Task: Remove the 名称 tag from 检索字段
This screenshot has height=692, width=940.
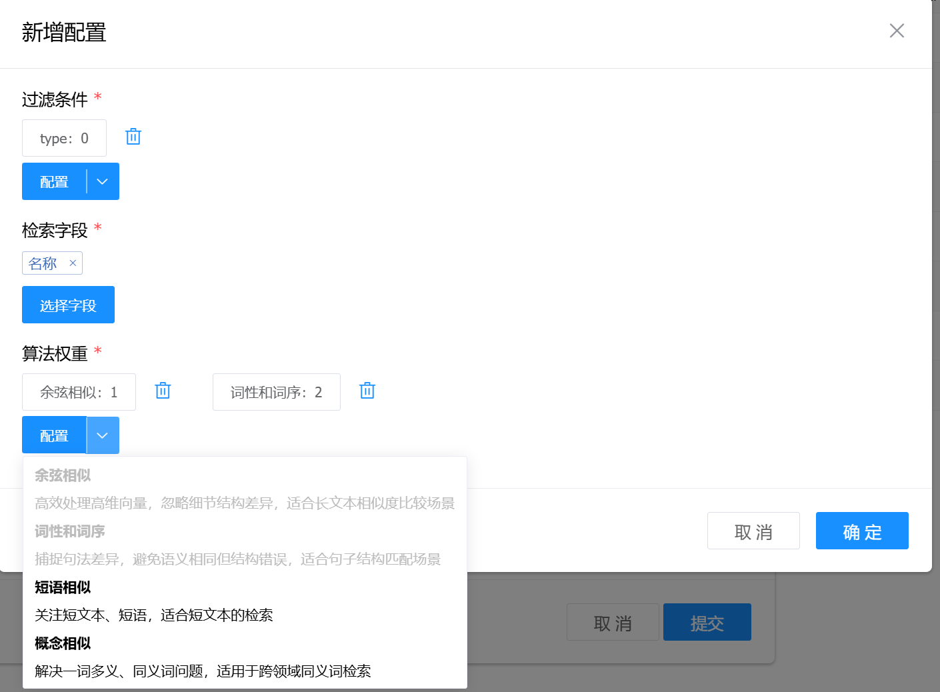Action: click(x=73, y=263)
